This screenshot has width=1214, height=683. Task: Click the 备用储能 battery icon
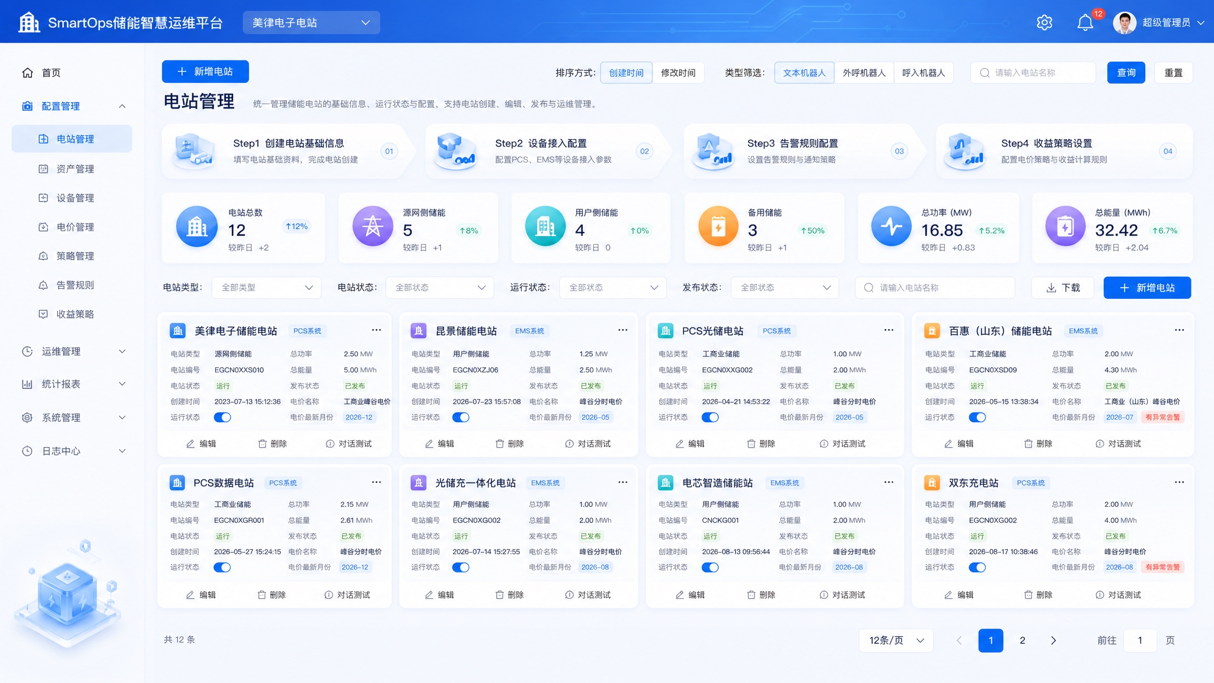718,226
